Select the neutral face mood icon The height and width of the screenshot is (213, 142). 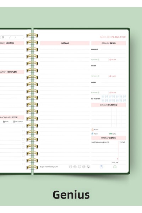80,167
